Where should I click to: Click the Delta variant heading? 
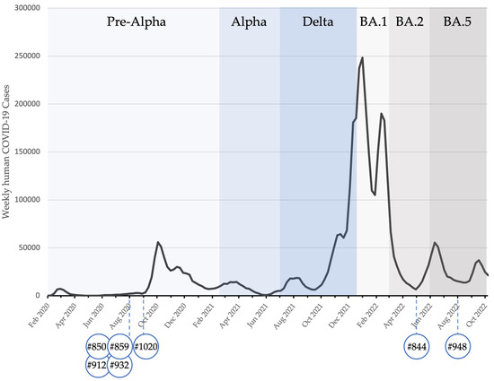click(x=318, y=22)
